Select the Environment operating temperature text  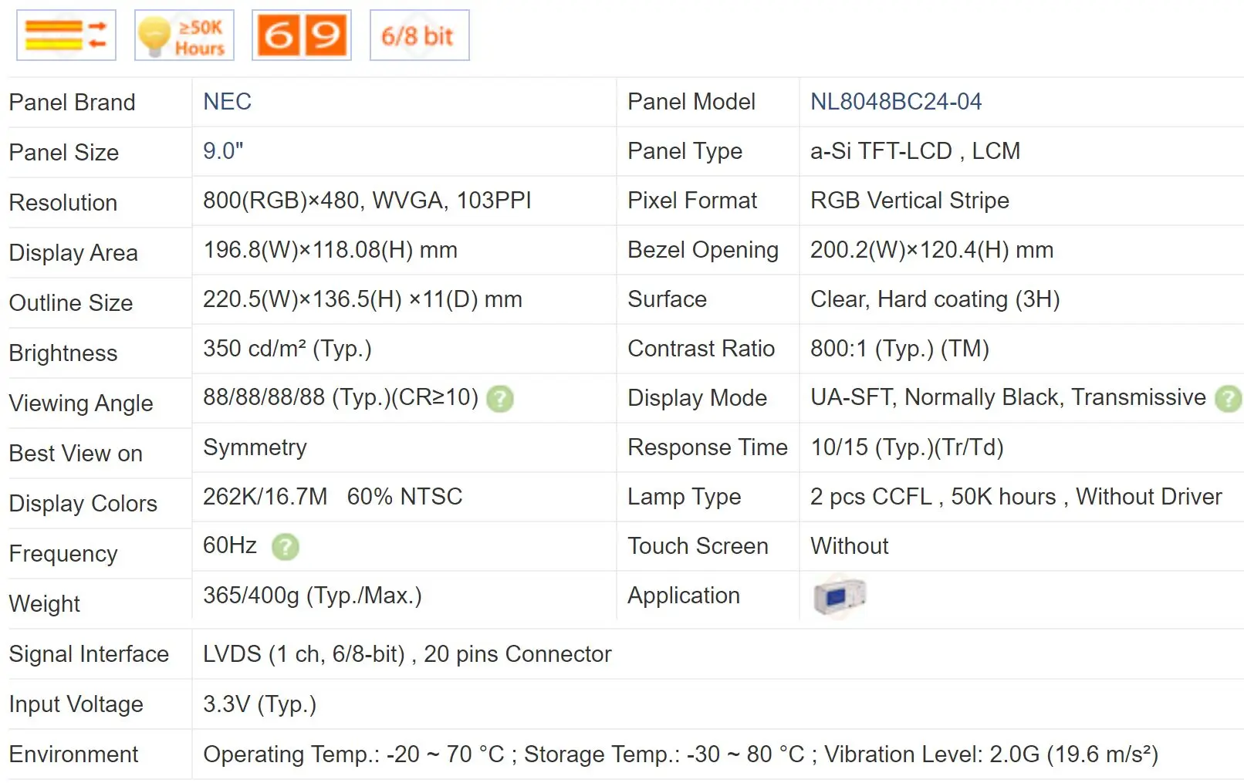(353, 754)
